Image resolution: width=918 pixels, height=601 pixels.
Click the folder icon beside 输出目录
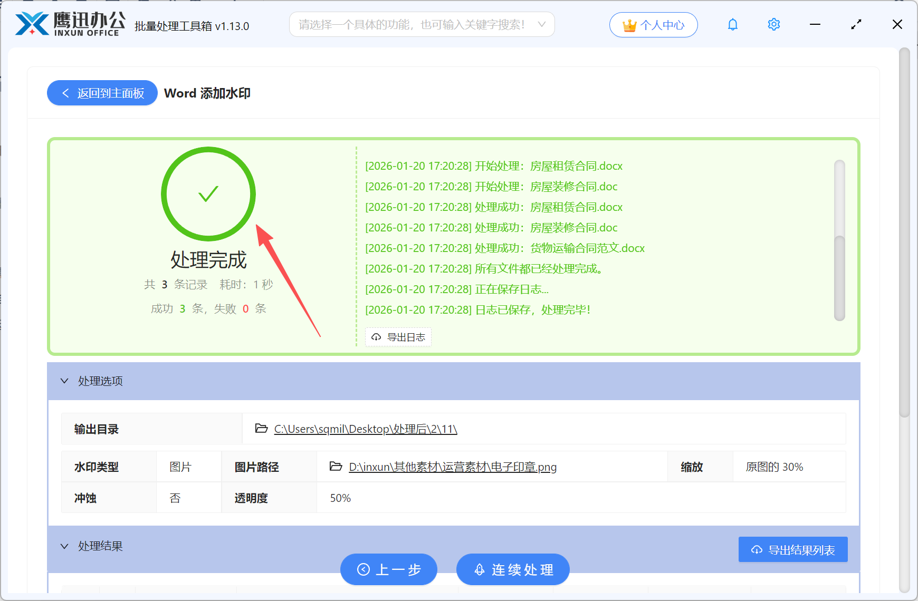point(261,429)
